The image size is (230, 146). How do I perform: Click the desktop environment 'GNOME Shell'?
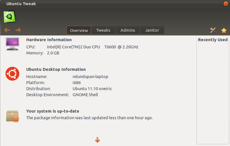[x=85, y=95]
